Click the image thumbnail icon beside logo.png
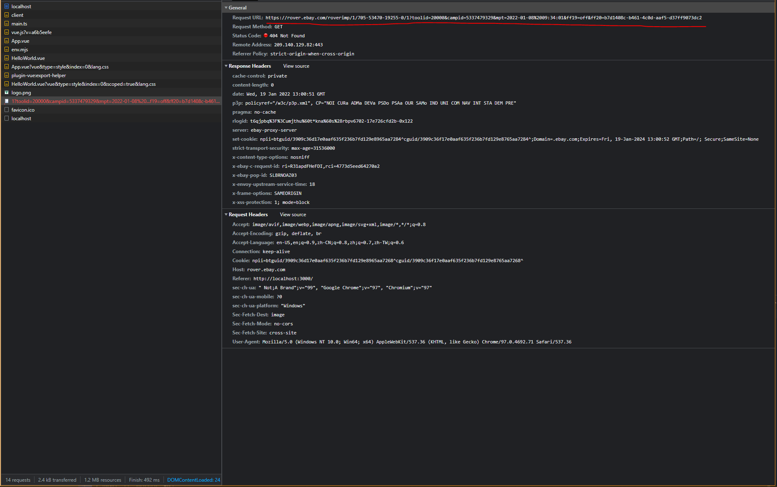The width and height of the screenshot is (777, 487). (7, 92)
